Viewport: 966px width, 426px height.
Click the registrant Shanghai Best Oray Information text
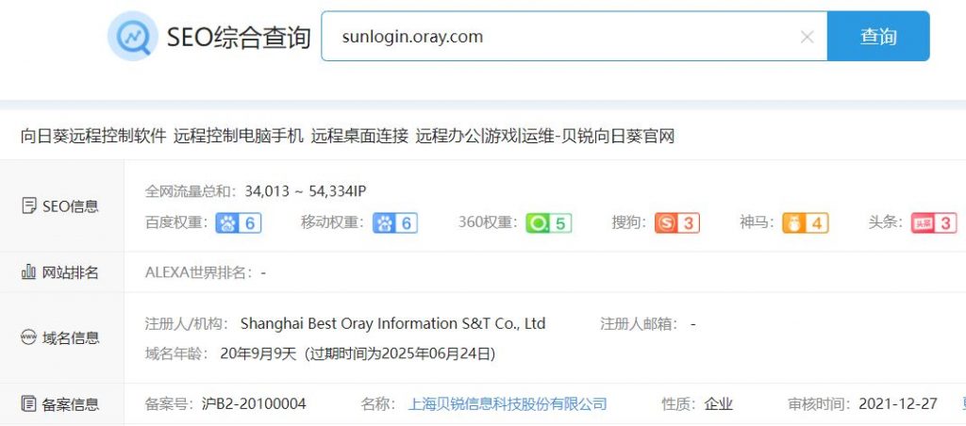[392, 323]
